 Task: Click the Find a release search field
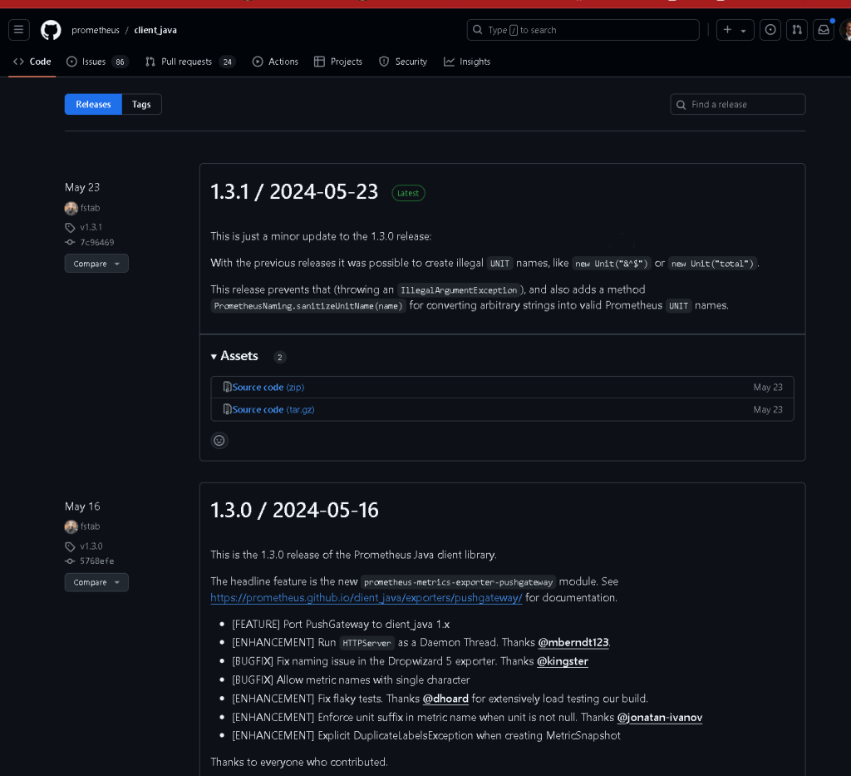pos(738,104)
